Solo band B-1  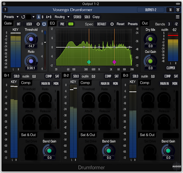point(16,76)
